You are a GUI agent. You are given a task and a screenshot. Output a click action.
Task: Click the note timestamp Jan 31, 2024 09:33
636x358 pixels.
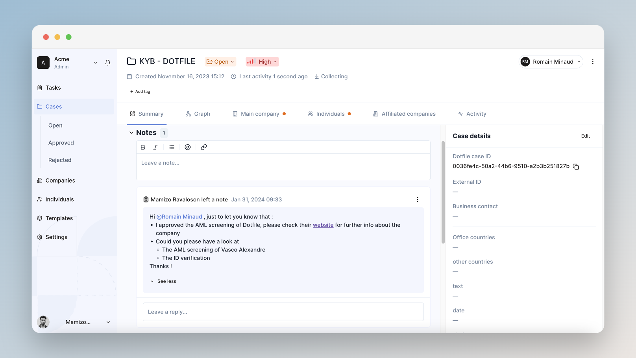(x=257, y=199)
